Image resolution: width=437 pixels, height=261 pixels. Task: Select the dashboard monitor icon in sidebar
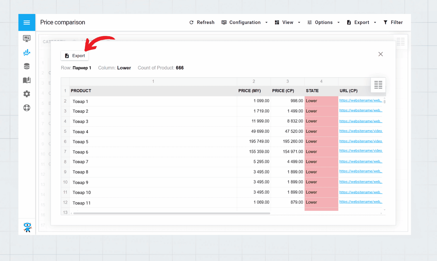coord(26,38)
